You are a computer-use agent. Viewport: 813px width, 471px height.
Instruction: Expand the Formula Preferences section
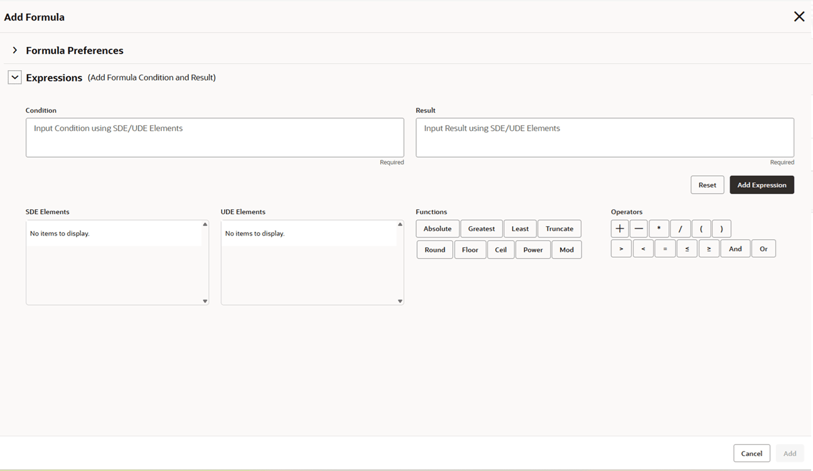point(15,50)
